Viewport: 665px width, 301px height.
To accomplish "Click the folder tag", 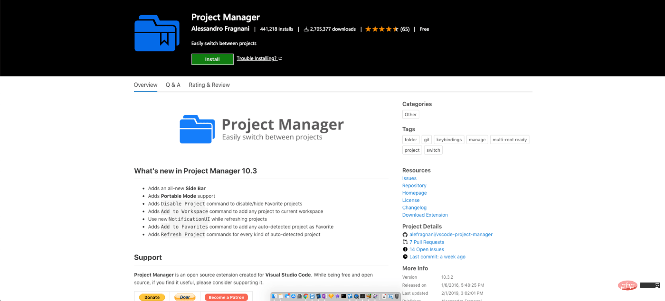I will click(x=411, y=140).
